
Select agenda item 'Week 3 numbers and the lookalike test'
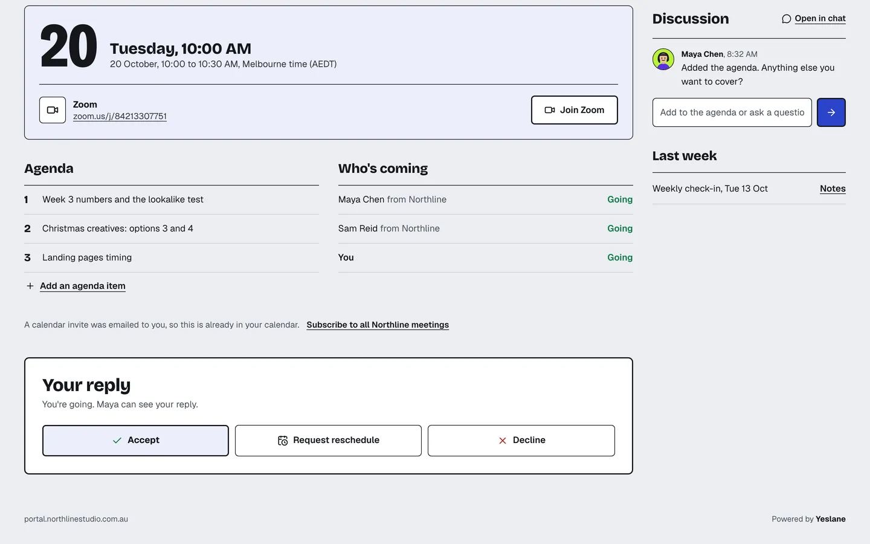coord(172,199)
